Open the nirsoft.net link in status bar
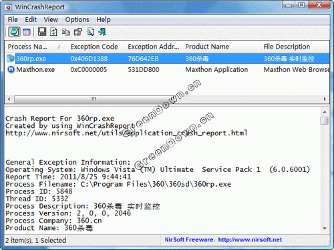The height and width of the screenshot is (250, 334). point(250,239)
